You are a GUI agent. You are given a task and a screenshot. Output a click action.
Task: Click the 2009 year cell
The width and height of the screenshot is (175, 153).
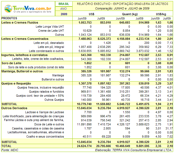[x=64, y=14]
